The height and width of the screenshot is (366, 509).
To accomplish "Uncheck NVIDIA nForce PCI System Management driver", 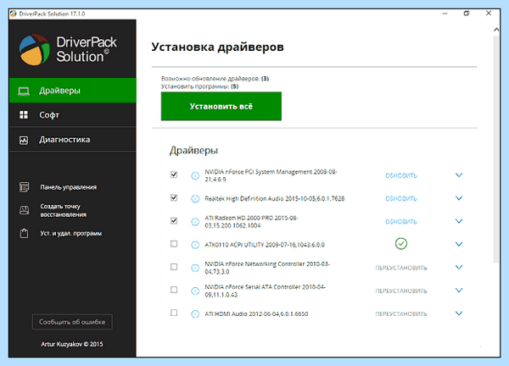I will pyautogui.click(x=174, y=175).
